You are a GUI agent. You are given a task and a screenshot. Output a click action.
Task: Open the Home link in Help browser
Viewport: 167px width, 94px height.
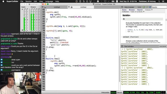124,10
